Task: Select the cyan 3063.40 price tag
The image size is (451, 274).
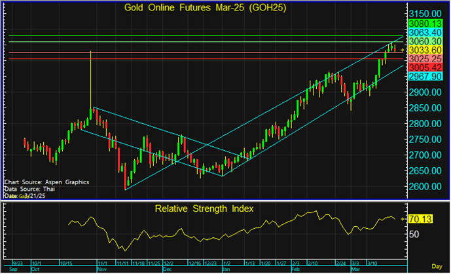Action: tap(425, 31)
